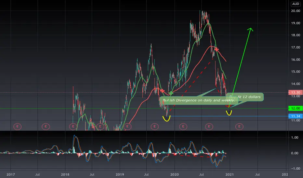Open earnings marker for early 2018
The height and width of the screenshot is (178, 303).
73,127
